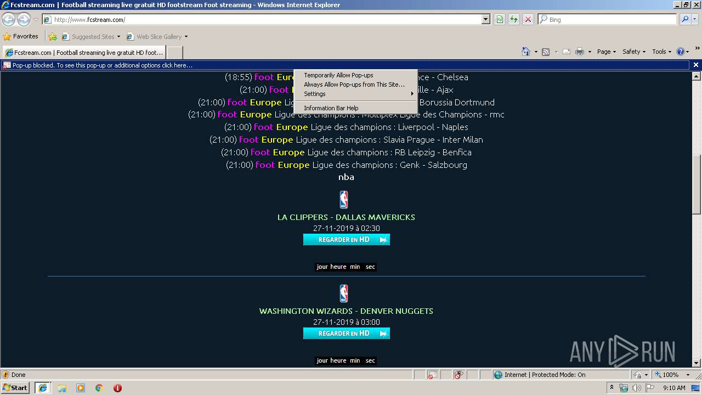Open the RSS feeds icon
This screenshot has height=395, width=702.
point(546,52)
